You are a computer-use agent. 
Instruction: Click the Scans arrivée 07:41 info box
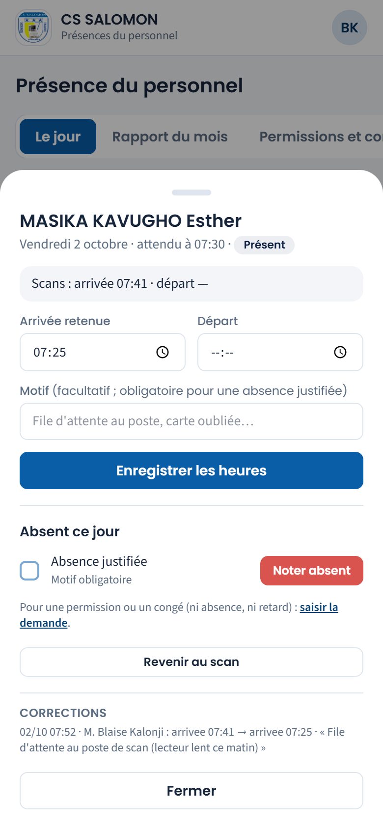(x=191, y=284)
